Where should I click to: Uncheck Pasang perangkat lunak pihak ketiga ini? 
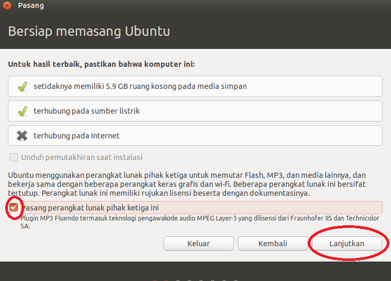click(x=14, y=207)
